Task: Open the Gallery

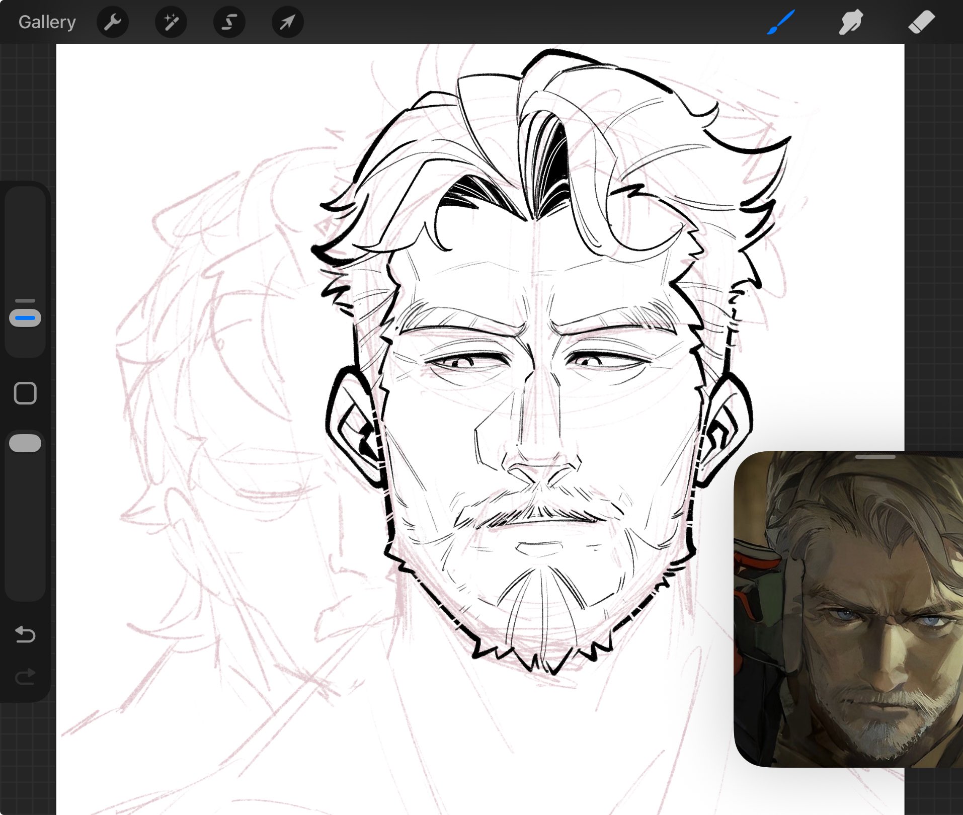Action: pos(47,22)
